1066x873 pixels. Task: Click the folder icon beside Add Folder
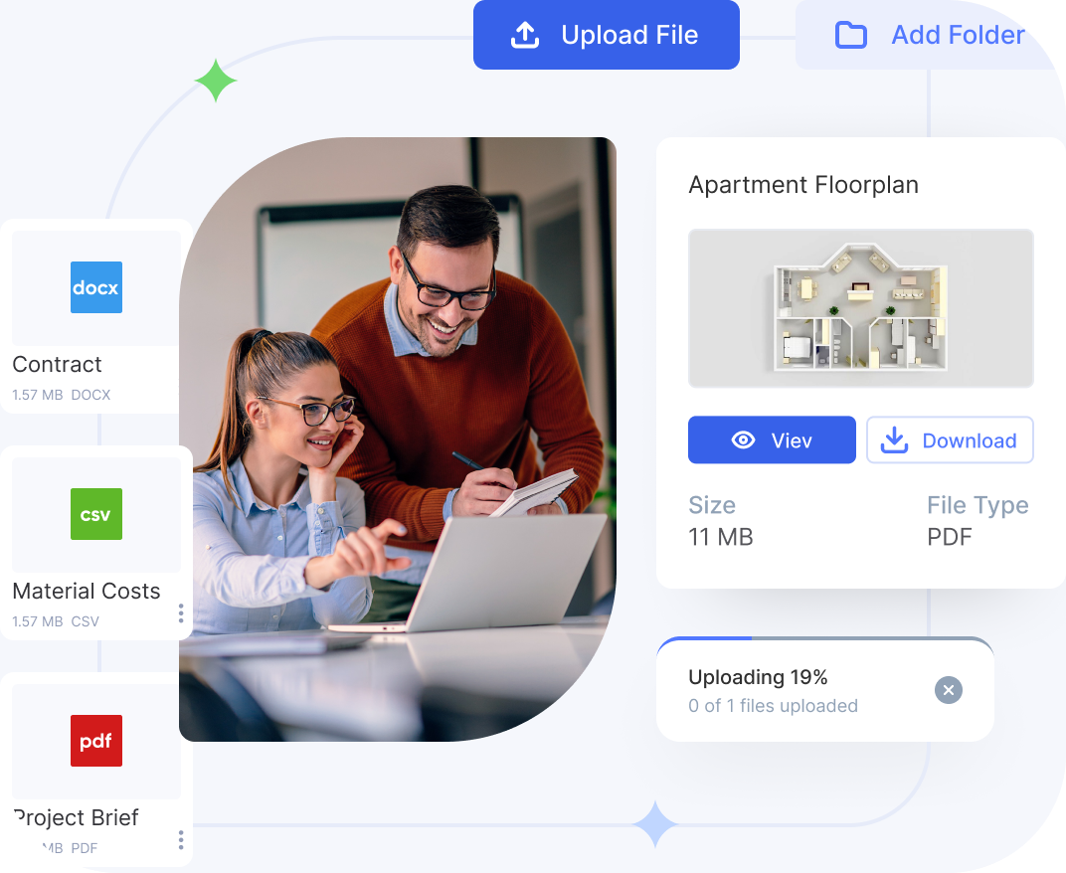(850, 36)
